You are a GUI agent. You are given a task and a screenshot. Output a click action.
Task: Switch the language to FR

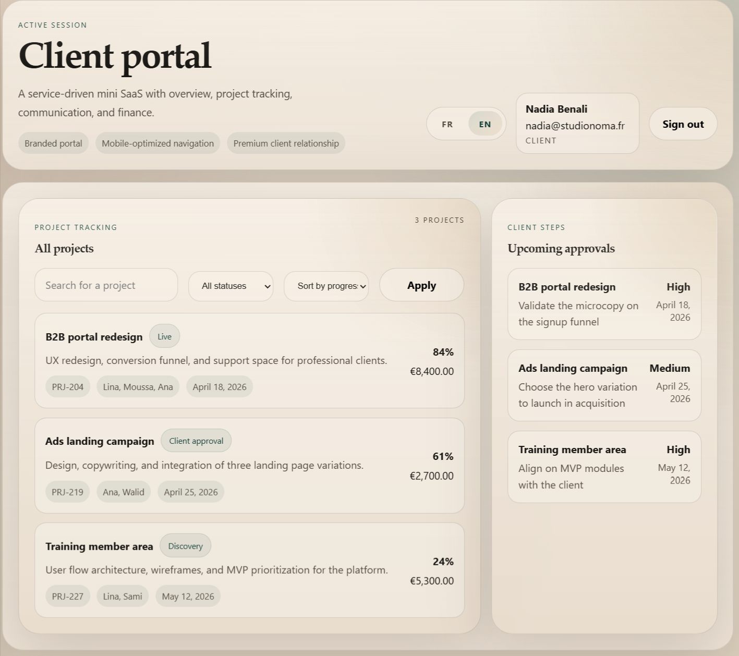click(x=447, y=124)
